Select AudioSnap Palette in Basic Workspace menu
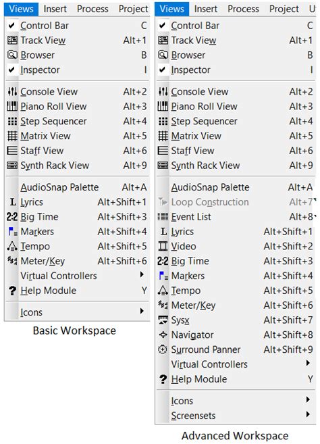Image resolution: width=320 pixels, height=444 pixels. click(77, 187)
